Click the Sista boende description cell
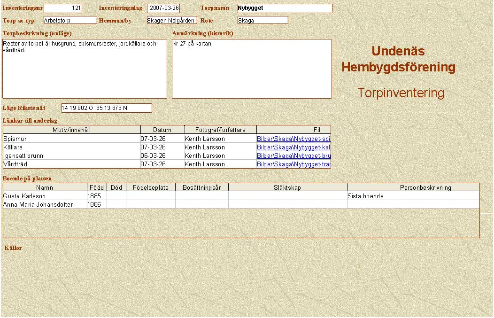Image resolution: width=494 pixels, height=318 pixels. coord(413,196)
